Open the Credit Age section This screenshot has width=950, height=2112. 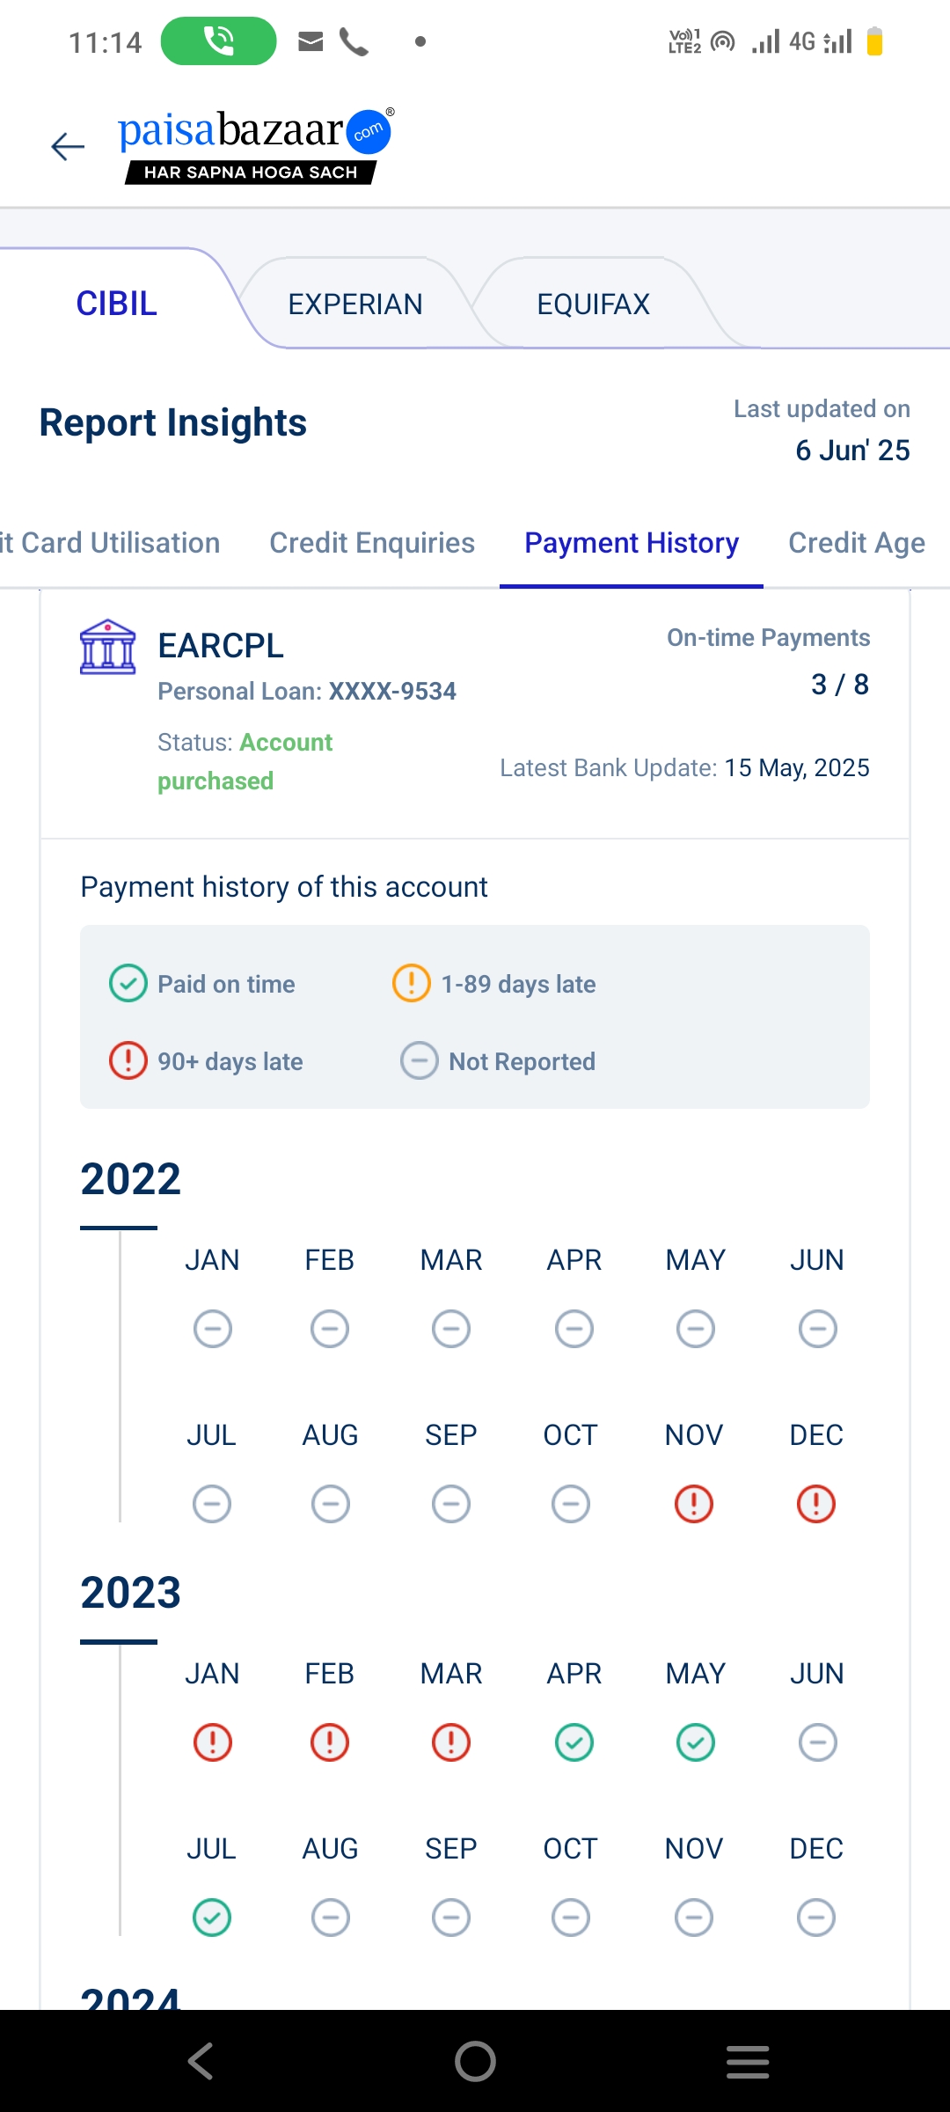856,543
